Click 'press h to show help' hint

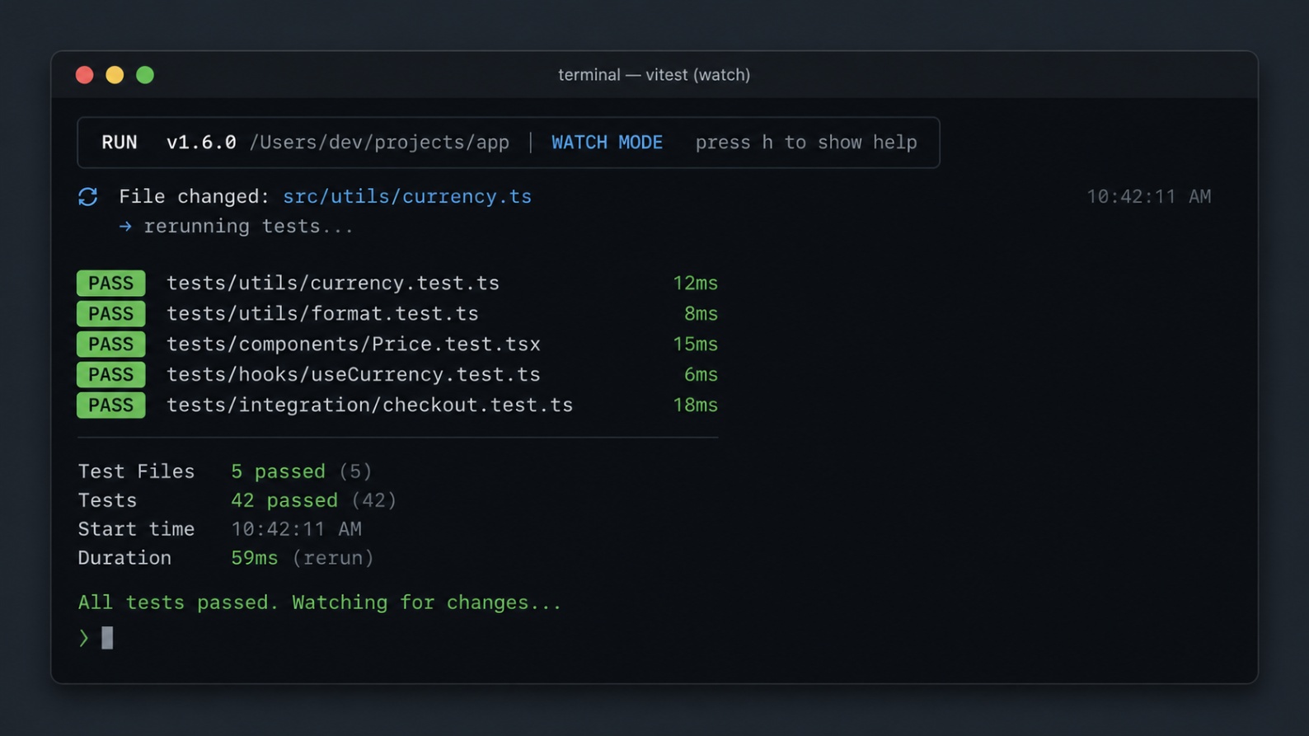(x=806, y=143)
